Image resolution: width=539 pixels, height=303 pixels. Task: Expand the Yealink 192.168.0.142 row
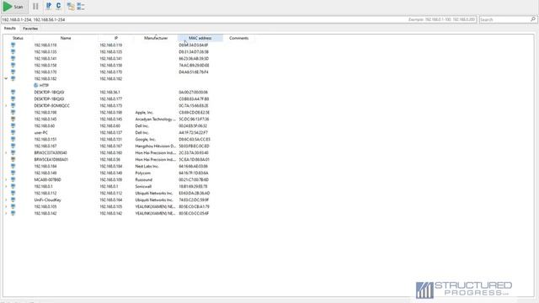pyautogui.click(x=6, y=213)
